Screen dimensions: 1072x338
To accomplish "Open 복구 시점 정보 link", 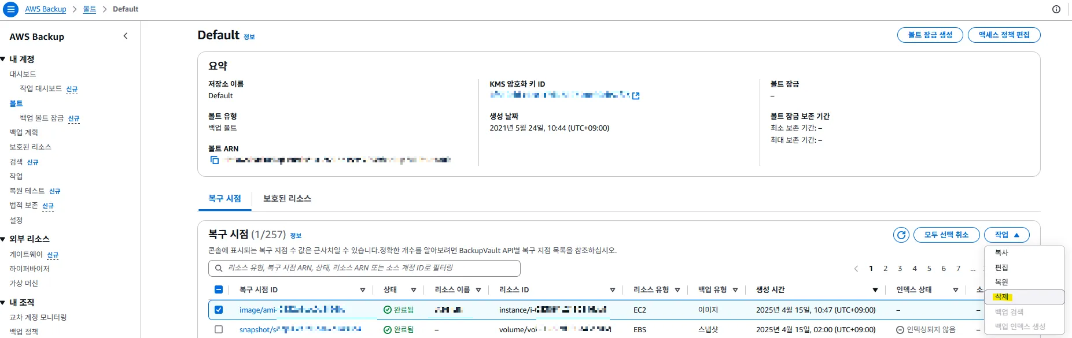I will click(296, 236).
